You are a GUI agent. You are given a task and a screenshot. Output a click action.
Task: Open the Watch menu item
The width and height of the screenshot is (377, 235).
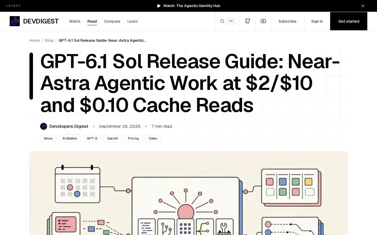pos(75,21)
